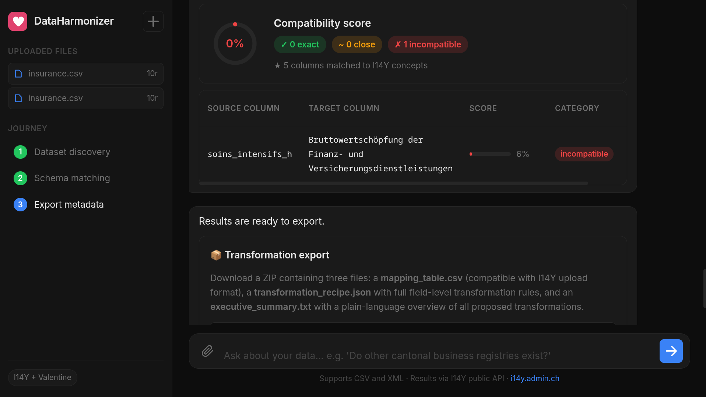The width and height of the screenshot is (706, 397).
Task: Open the Dataset discovery journey step
Action: (72, 152)
